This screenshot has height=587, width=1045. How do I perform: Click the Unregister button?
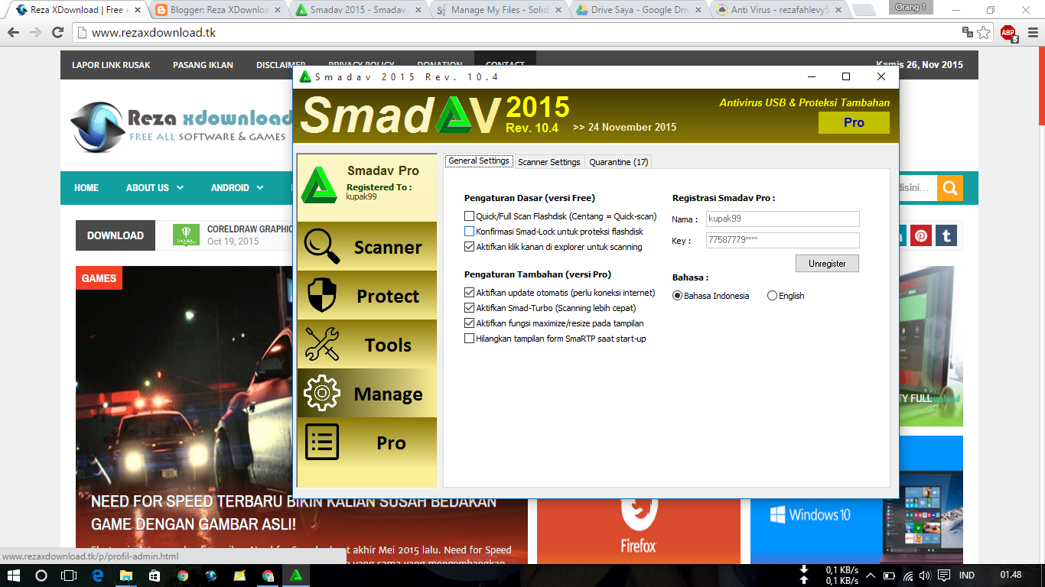pos(827,263)
